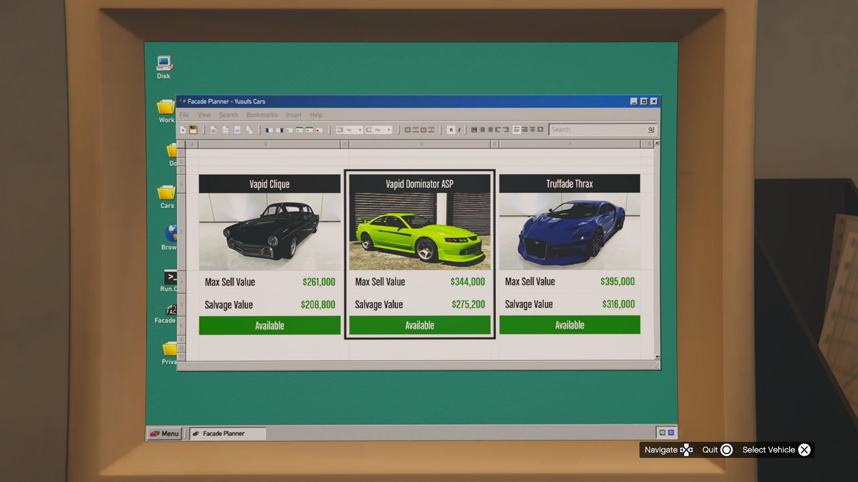Click Available under Vapid Clique
Viewport: 858px width, 482px height.
coord(269,325)
